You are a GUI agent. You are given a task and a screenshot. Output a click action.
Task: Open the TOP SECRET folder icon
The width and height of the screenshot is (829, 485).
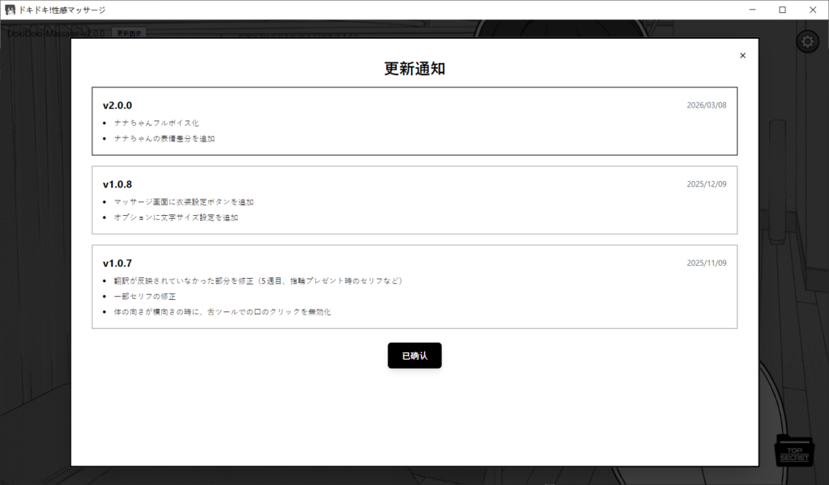point(794,450)
